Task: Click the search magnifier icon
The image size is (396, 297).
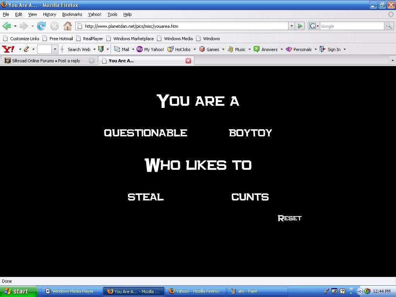Action: click(389, 26)
